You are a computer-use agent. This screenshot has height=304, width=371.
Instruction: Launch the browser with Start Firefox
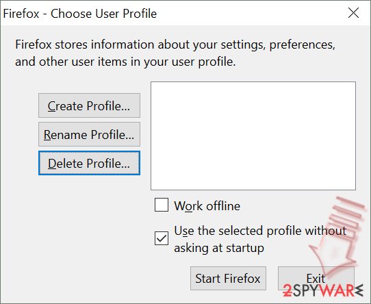click(228, 279)
